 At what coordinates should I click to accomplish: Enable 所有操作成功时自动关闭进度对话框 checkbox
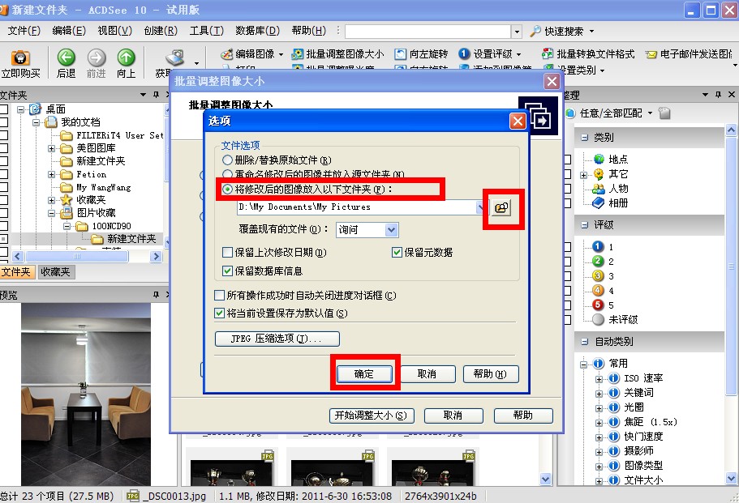219,296
